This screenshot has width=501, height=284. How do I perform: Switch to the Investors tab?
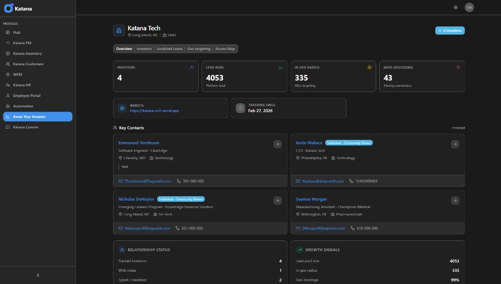(x=144, y=49)
